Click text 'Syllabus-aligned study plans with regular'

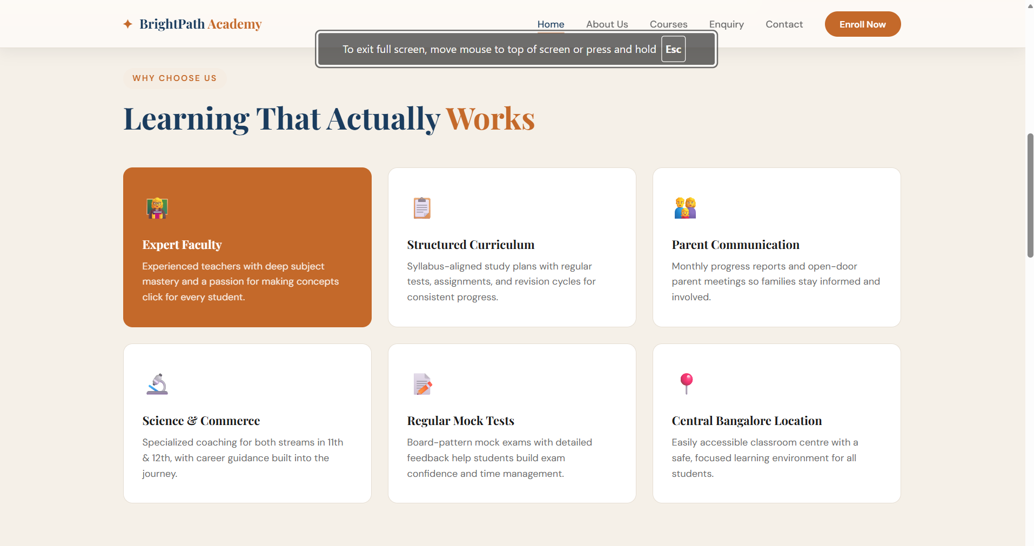click(499, 266)
